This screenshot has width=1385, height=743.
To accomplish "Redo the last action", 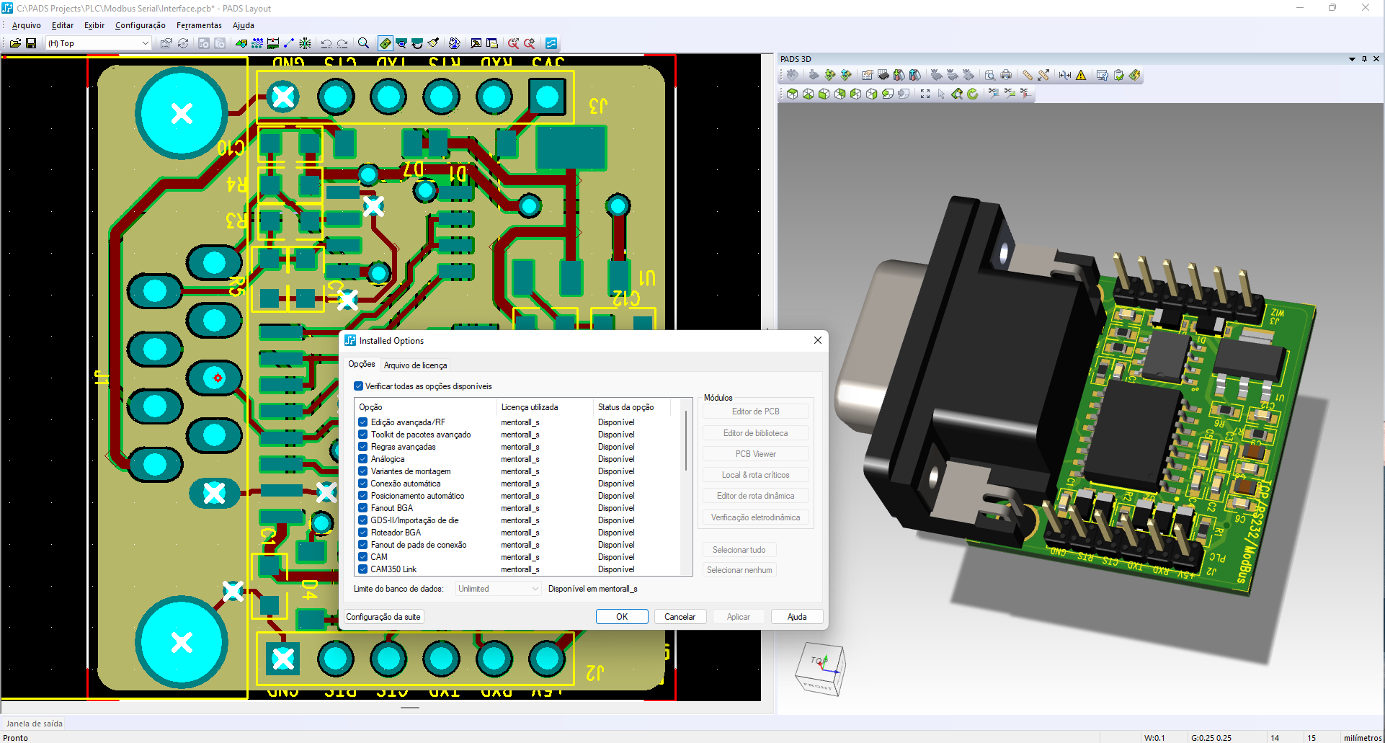I will point(342,43).
